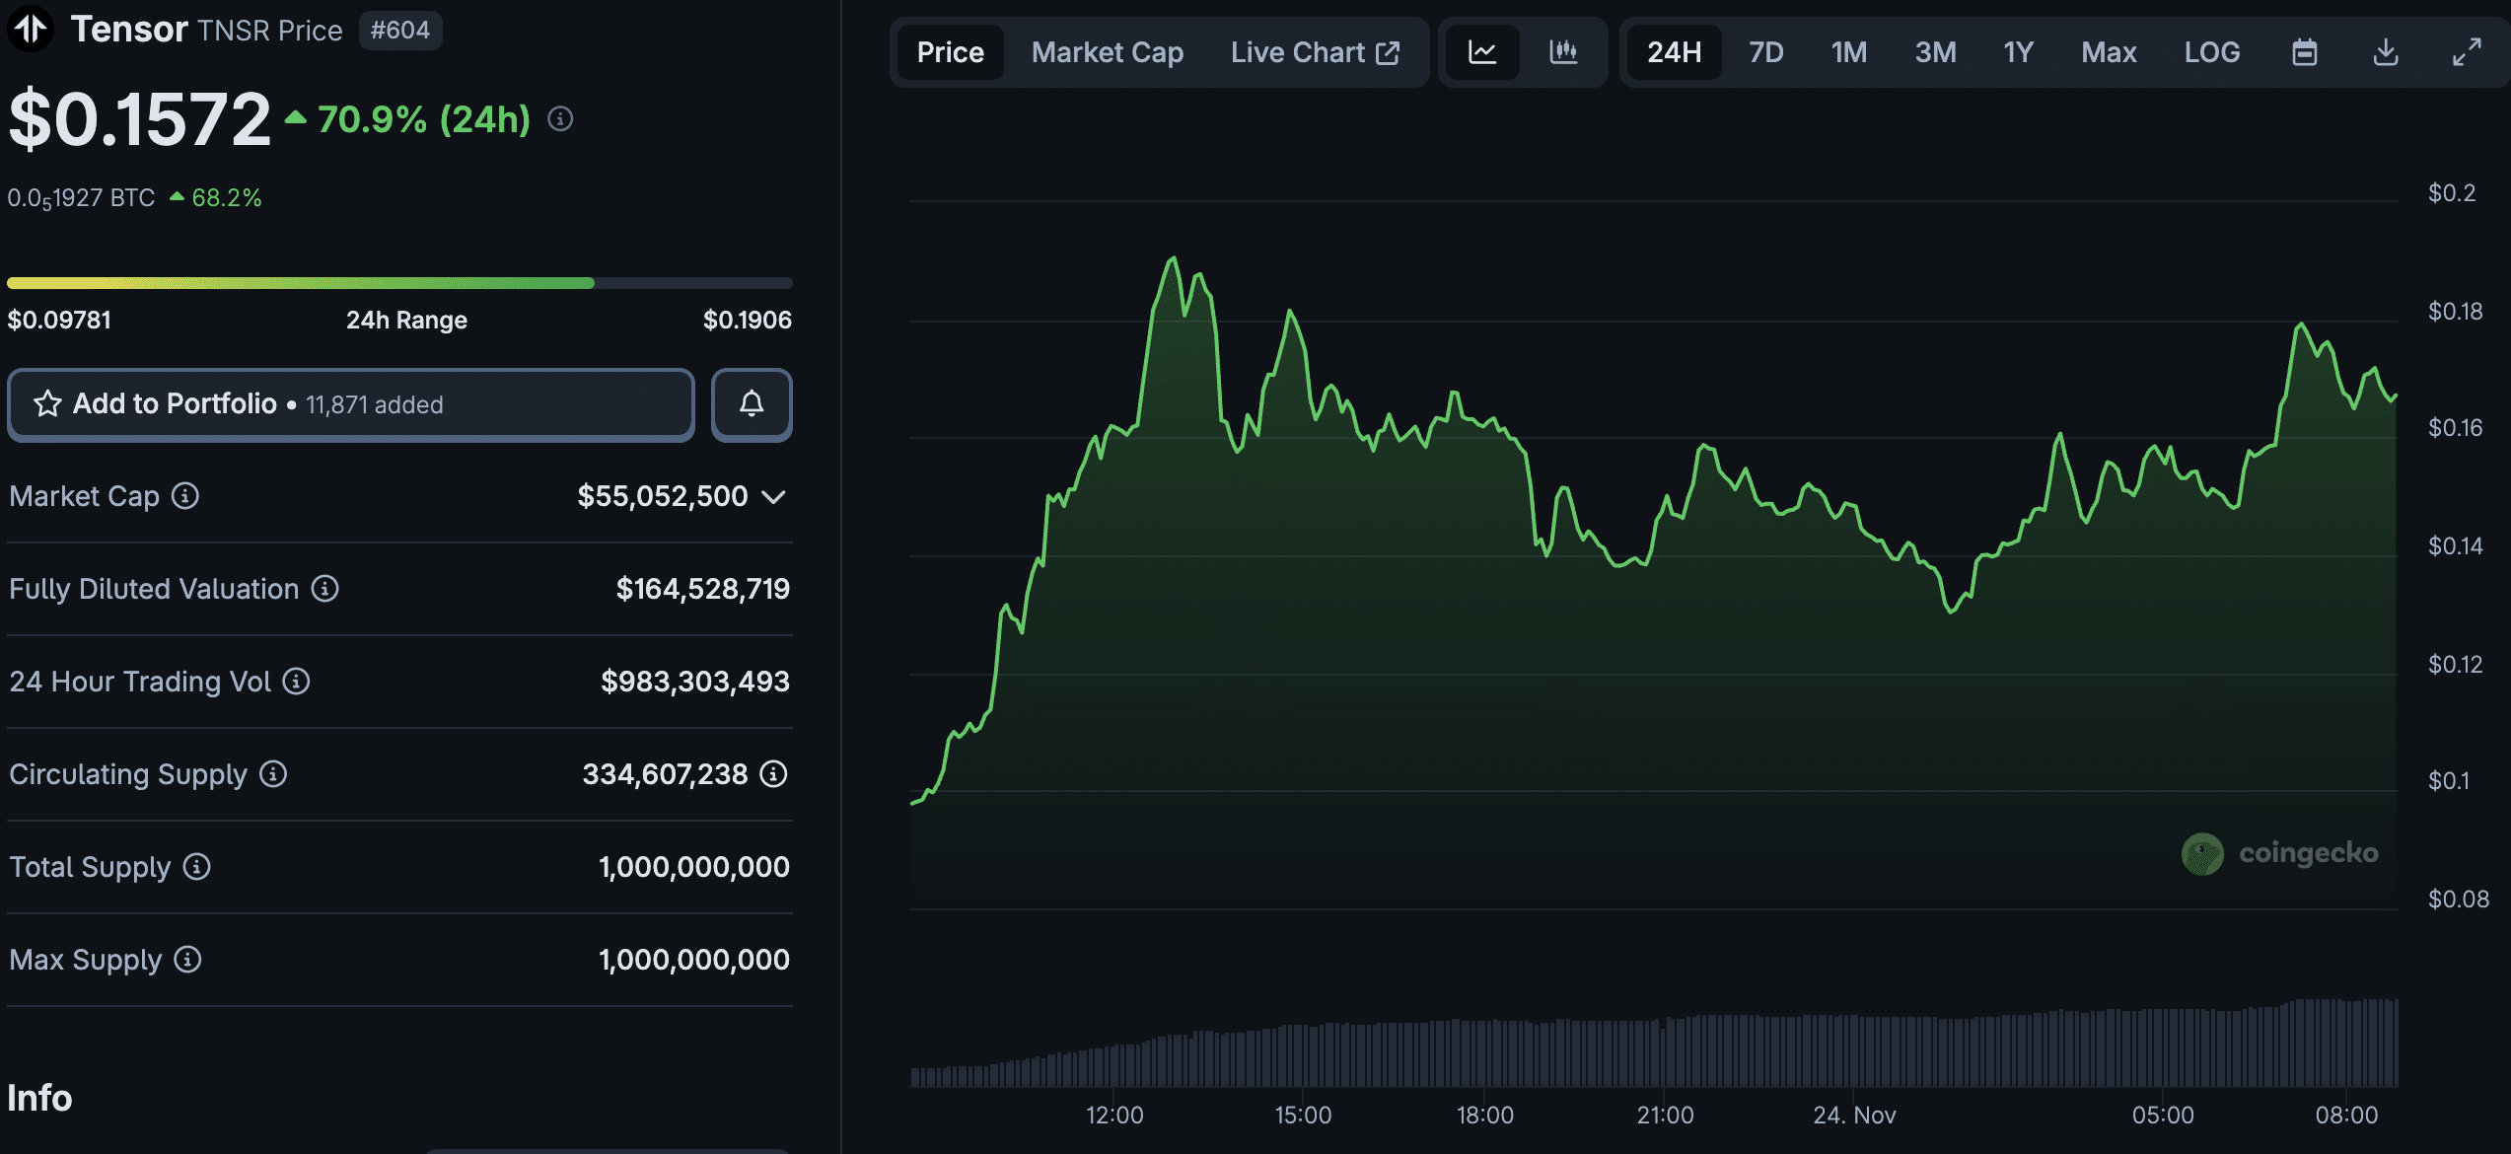The height and width of the screenshot is (1154, 2511).
Task: Select the 1Y timeframe
Action: coord(2018,51)
